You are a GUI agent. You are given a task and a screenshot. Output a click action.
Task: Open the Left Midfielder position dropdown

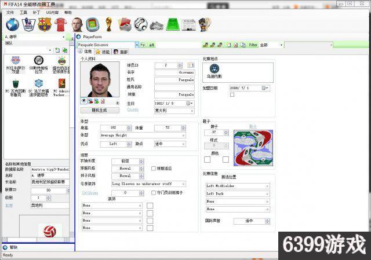pos(267,186)
